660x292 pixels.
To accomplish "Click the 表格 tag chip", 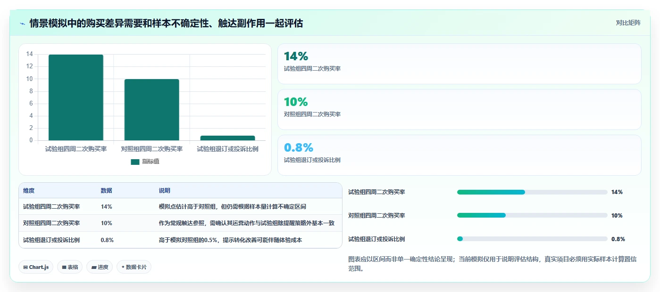I will click(70, 267).
